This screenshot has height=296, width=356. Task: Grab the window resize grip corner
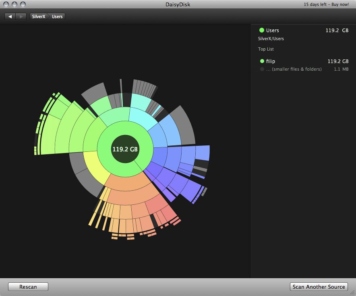[353, 293]
